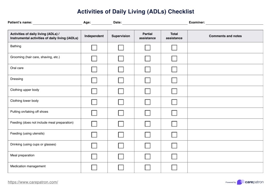Image resolution: width=271 pixels, height=191 pixels.
Task: Click the Bathing comments and notes cell
Action: (225, 48)
